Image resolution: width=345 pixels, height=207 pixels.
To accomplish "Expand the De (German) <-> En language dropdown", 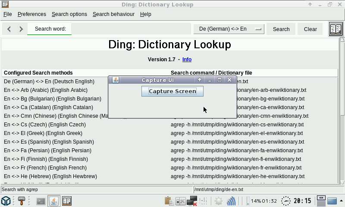I will [x=229, y=29].
